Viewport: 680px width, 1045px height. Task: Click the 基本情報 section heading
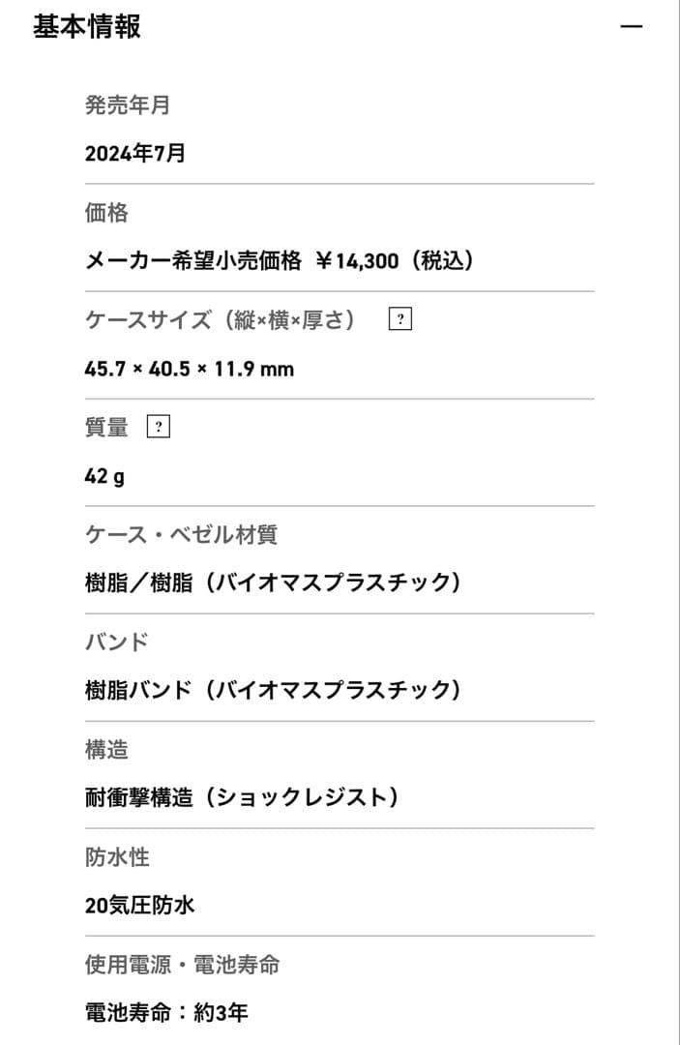point(87,26)
